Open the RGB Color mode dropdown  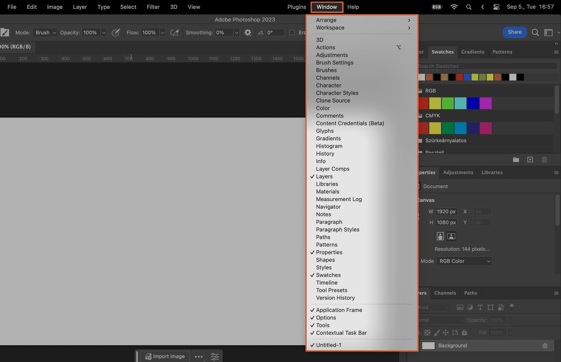(464, 261)
